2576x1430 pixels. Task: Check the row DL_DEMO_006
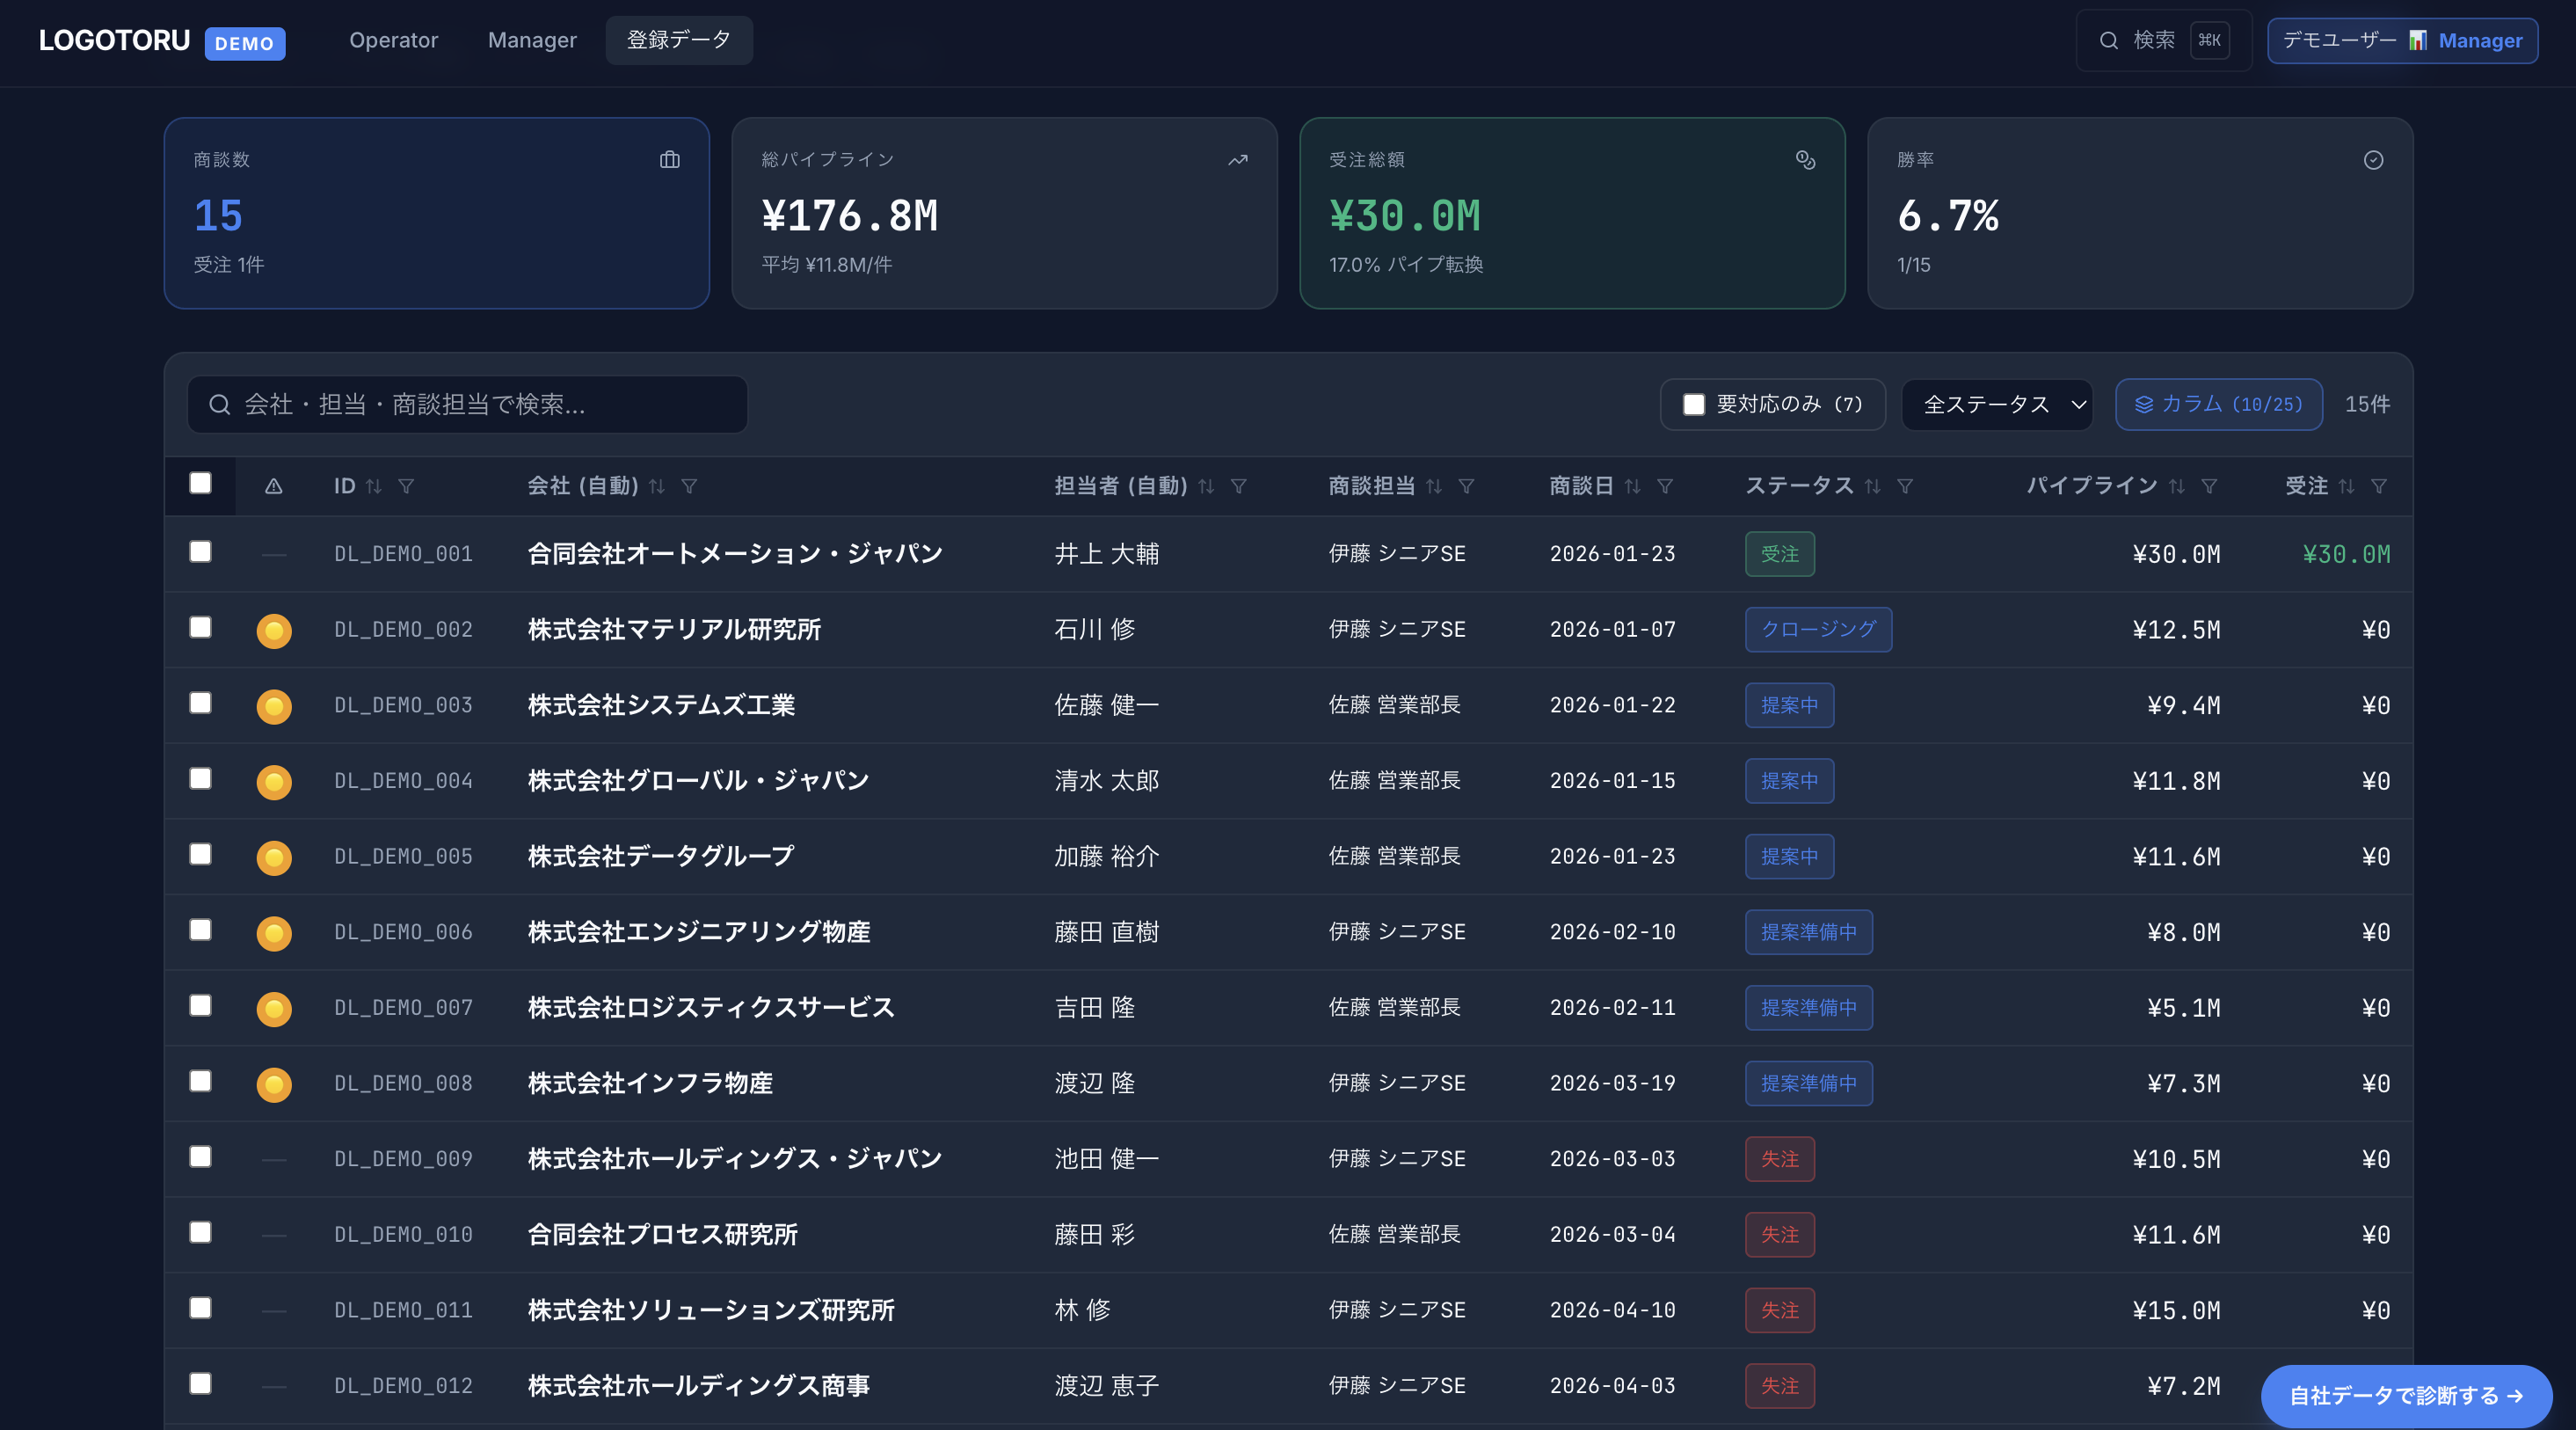(x=200, y=930)
